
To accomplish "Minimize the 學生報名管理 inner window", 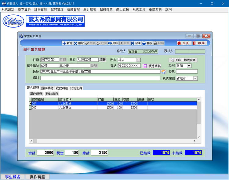I will pyautogui.click(x=190, y=36).
